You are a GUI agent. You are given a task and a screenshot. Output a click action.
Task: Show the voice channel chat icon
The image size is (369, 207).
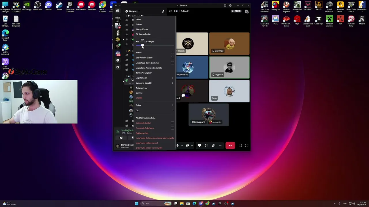246,11
